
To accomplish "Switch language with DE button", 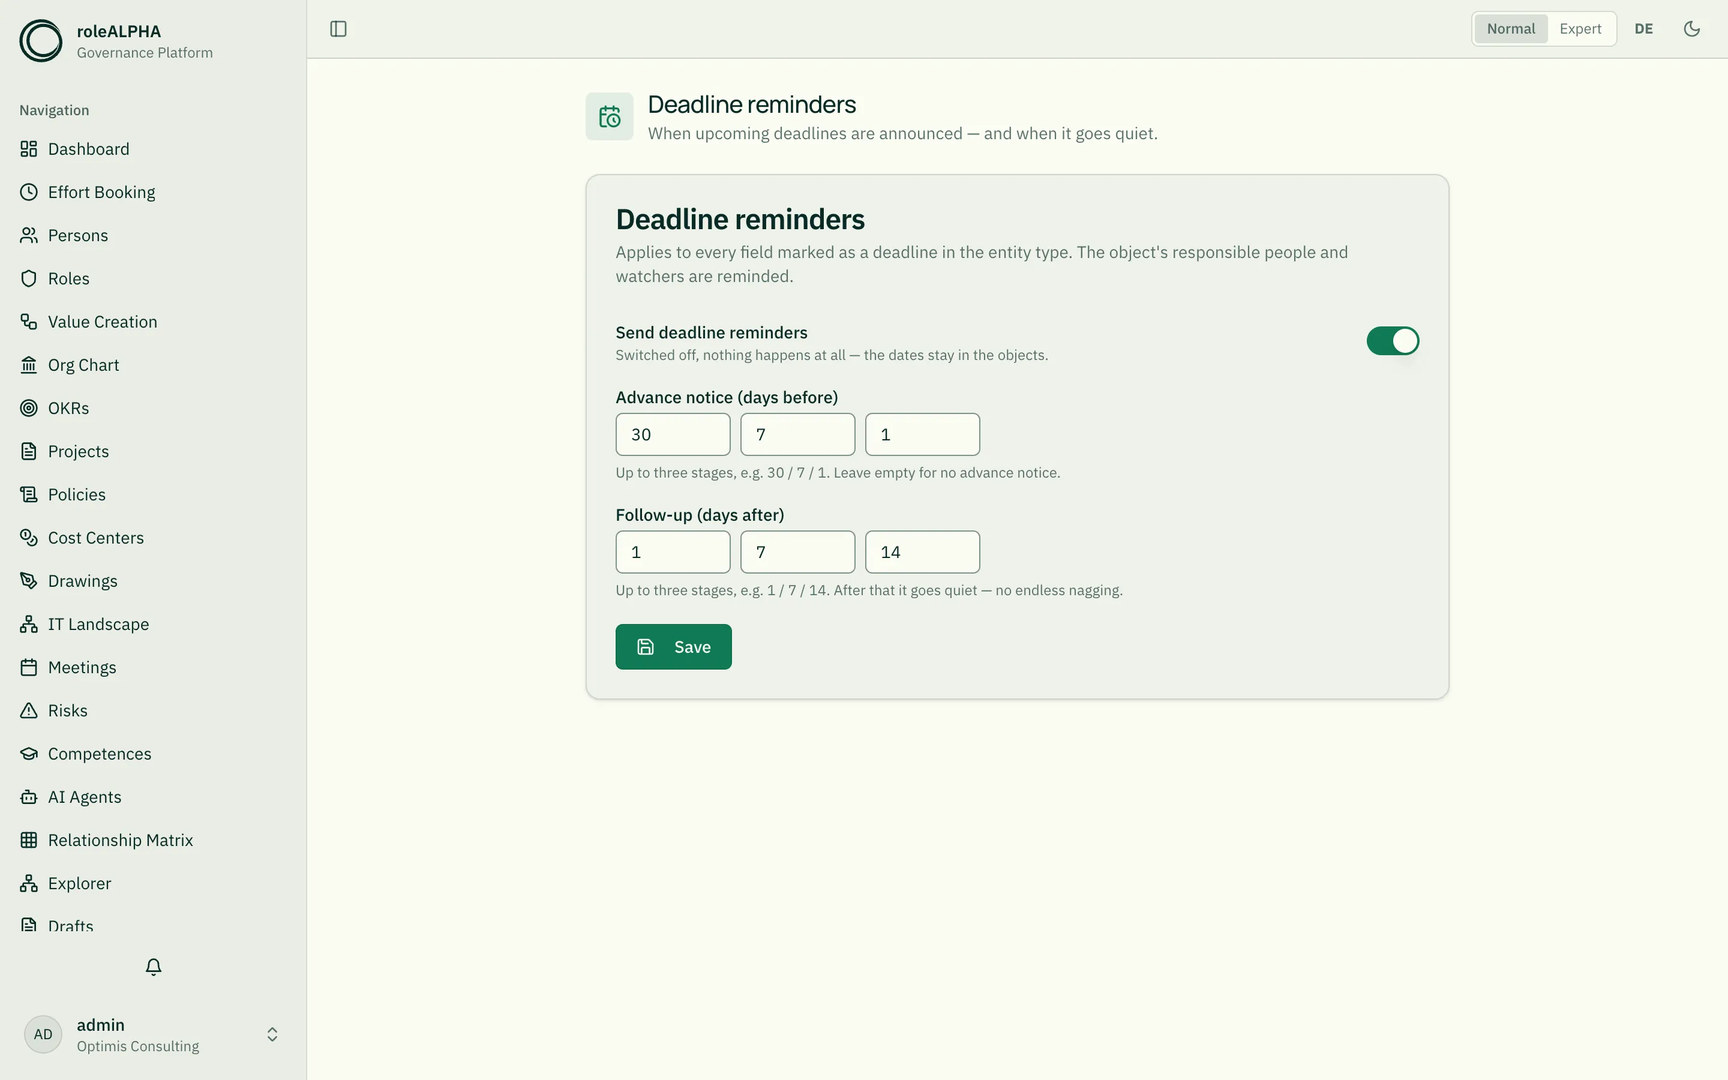I will 1644,29.
